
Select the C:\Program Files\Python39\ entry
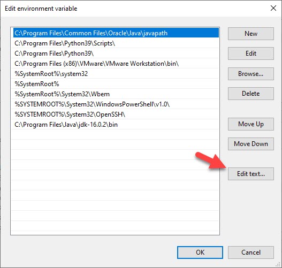click(x=116, y=53)
